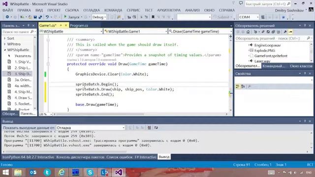Toggle Word Wrap icon in Output toolbar
The image size is (315, 177).
pos(156,128)
